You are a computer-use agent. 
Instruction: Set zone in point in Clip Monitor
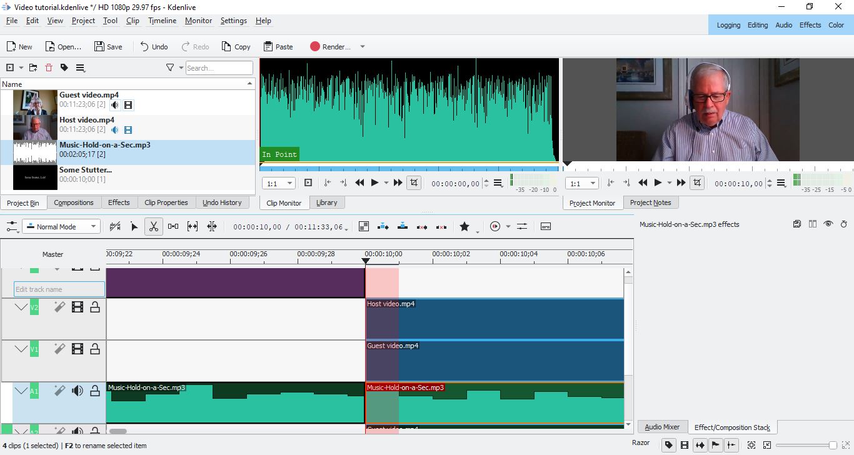point(328,182)
